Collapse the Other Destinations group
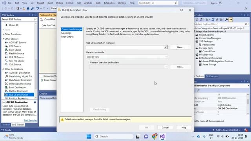Viewport: 251px width, 141px height. click(3, 69)
